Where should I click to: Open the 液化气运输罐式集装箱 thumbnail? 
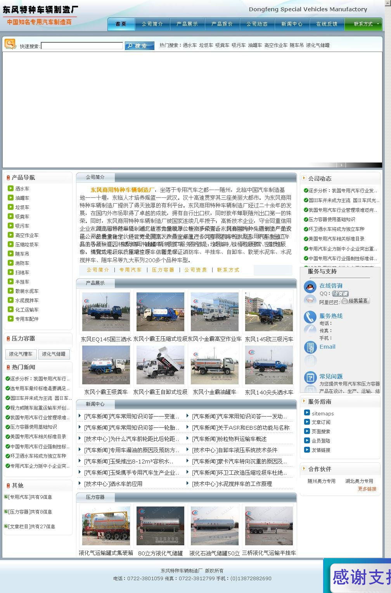[x=106, y=526]
